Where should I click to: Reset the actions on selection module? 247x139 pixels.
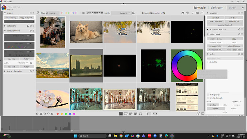(x=239, y=29)
